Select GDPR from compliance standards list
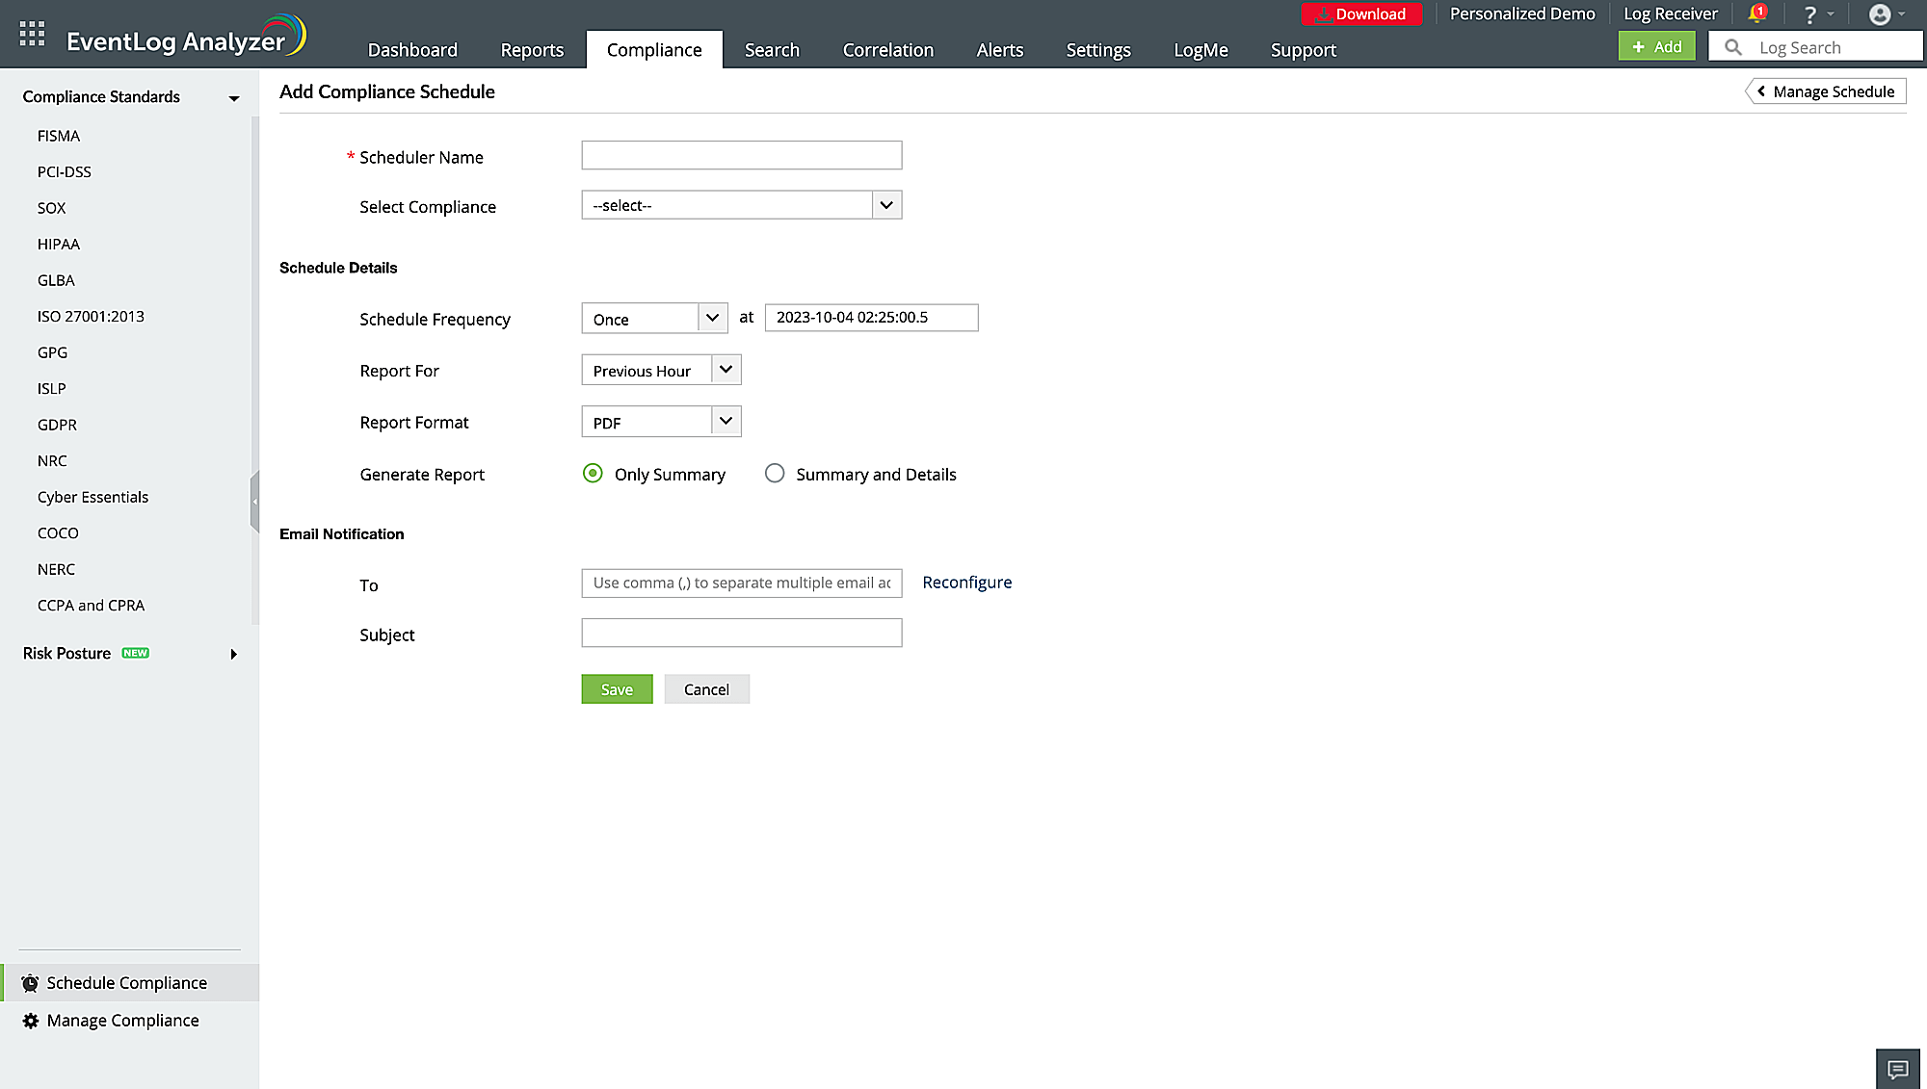The width and height of the screenshot is (1927, 1089). pos(57,424)
